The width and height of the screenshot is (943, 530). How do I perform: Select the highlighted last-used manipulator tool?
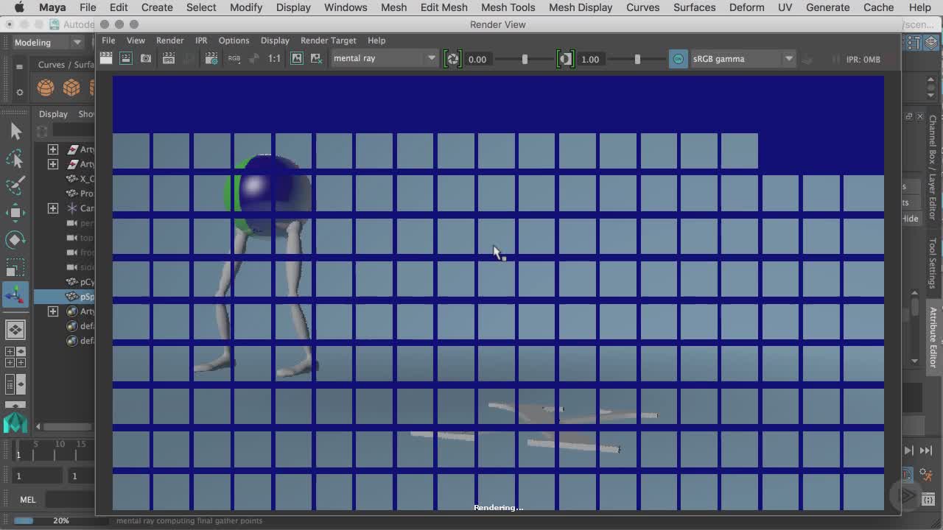[15, 295]
